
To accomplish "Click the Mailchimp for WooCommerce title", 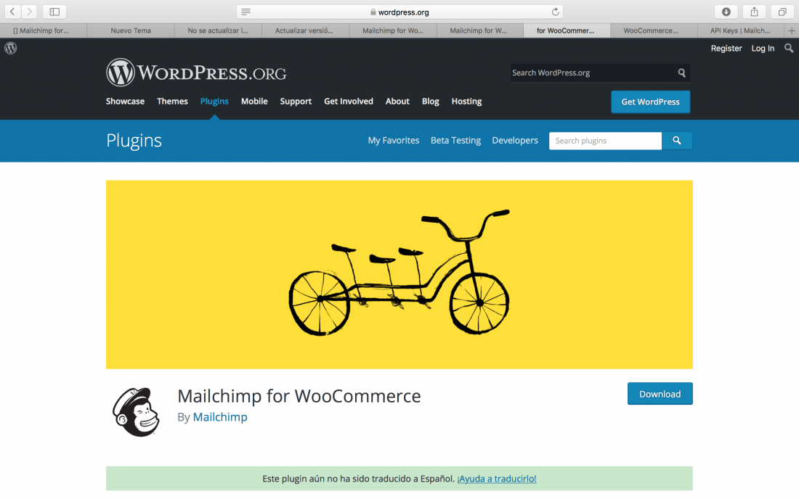I will click(x=299, y=396).
